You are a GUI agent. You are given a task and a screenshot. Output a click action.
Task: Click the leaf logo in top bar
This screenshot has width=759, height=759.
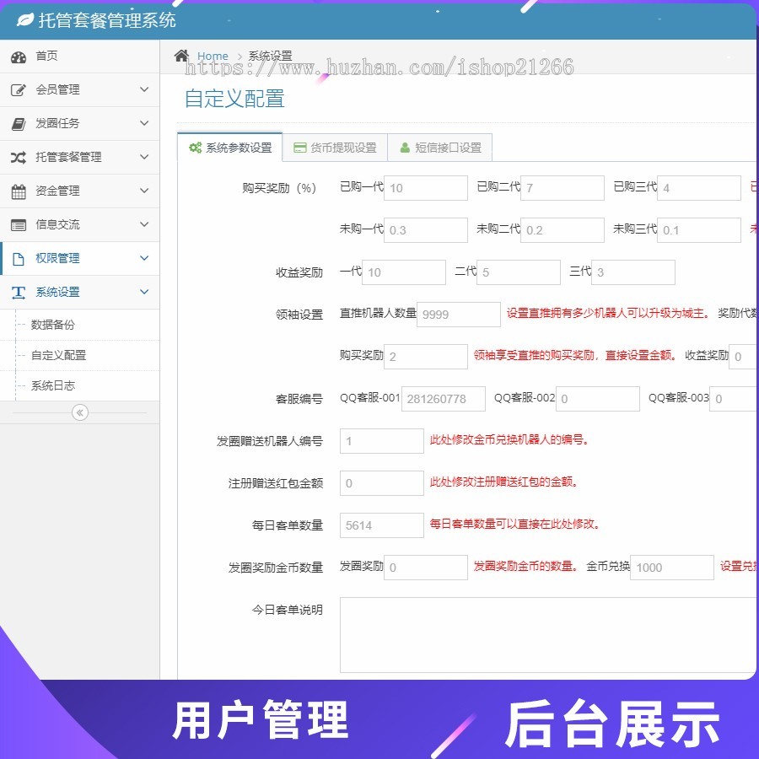(26, 20)
